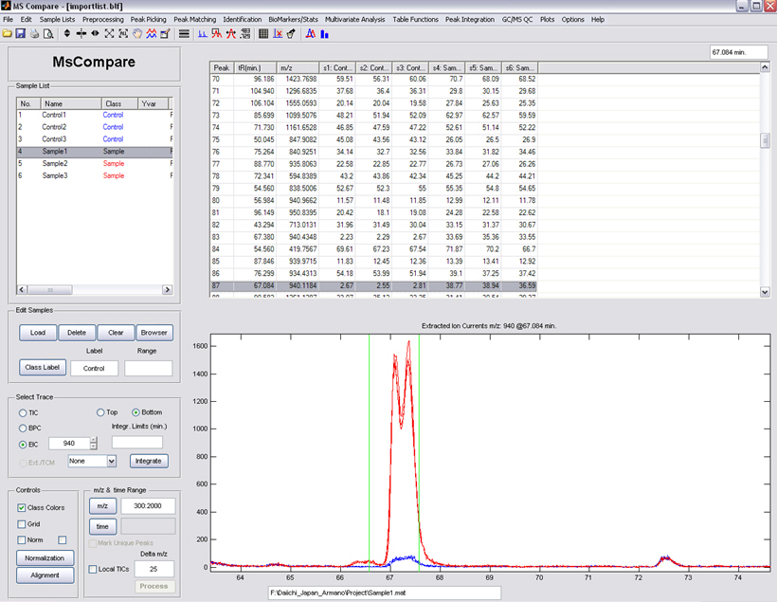The width and height of the screenshot is (777, 602).
Task: Open the Multivariate Analysis menu
Action: point(356,19)
